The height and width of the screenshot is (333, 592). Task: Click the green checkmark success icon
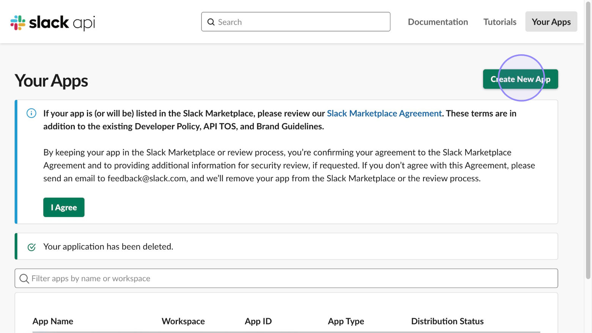click(32, 247)
